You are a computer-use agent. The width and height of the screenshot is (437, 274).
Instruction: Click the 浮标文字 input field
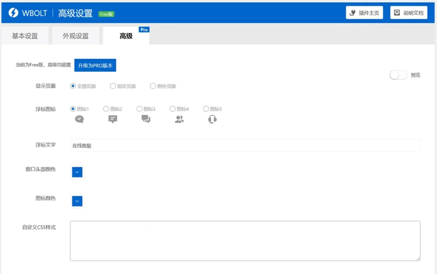pos(245,145)
